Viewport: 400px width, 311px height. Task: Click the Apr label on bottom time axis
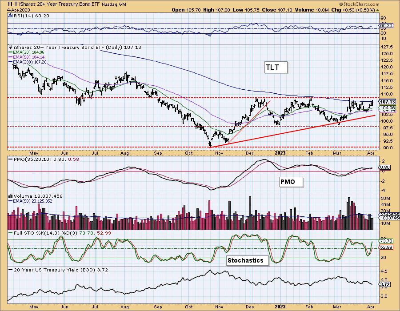370,307
